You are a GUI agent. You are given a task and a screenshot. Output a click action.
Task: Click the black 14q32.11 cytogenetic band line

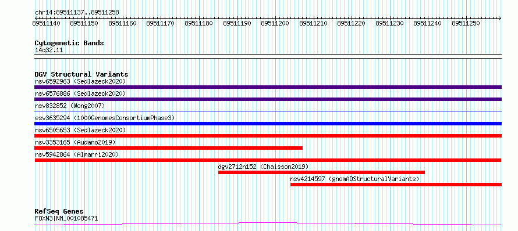click(268, 56)
